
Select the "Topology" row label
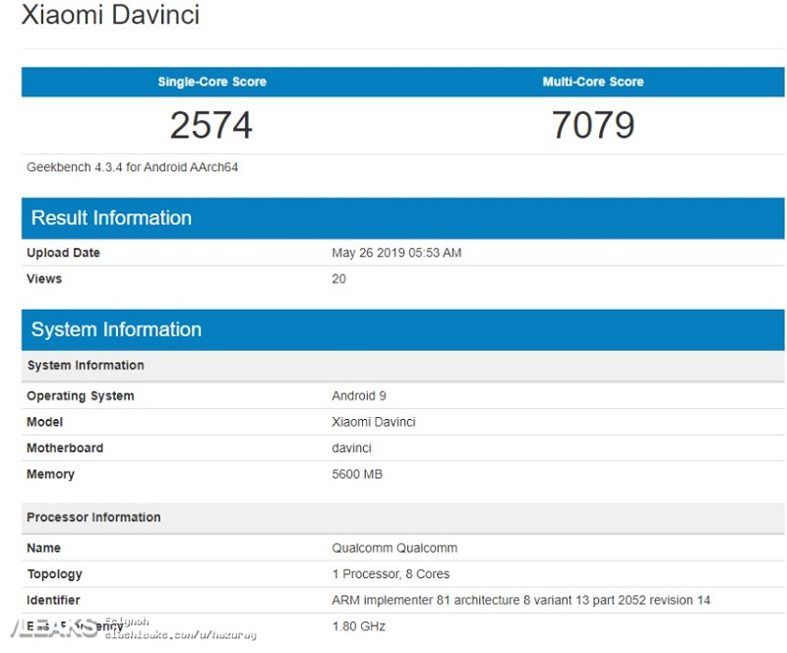tap(54, 574)
